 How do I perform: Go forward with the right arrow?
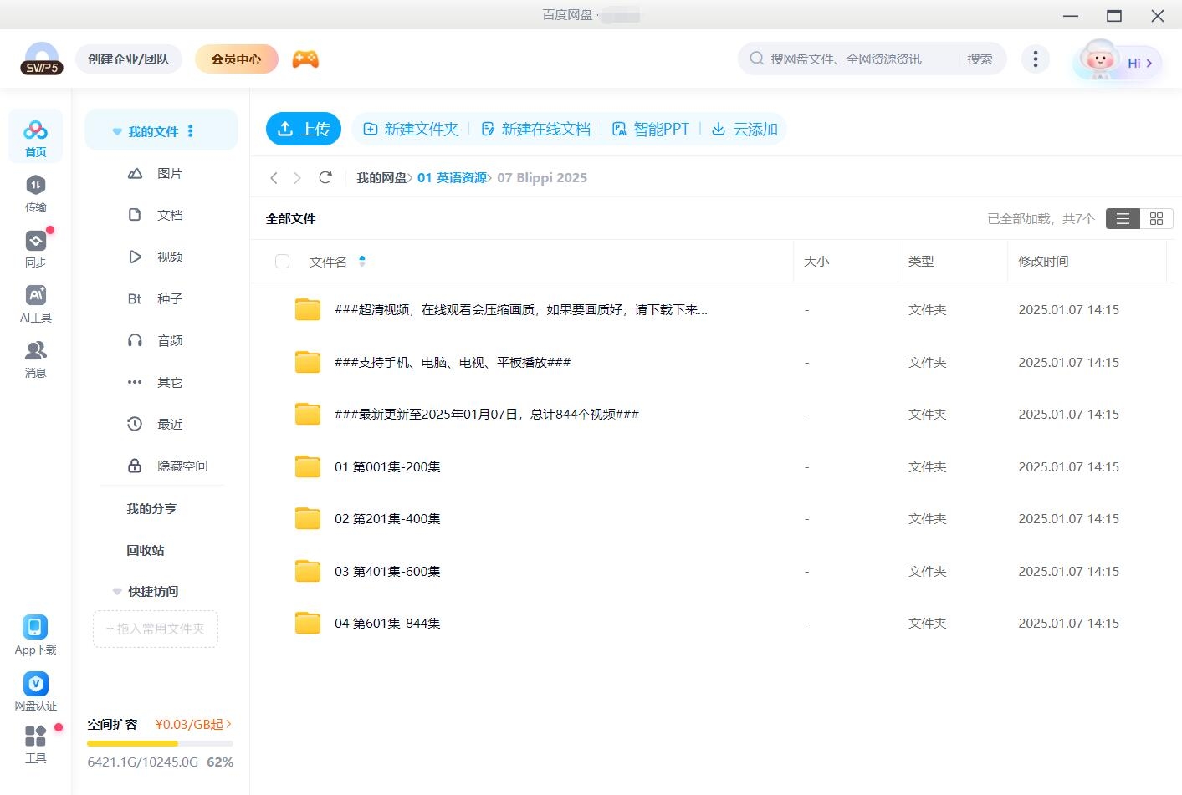coord(297,177)
